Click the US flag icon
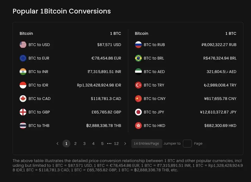The image size is (251, 182). coord(23,45)
